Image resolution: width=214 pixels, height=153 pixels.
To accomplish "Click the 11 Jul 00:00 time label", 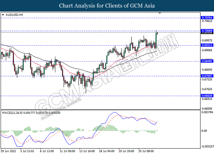I will point(68,151).
